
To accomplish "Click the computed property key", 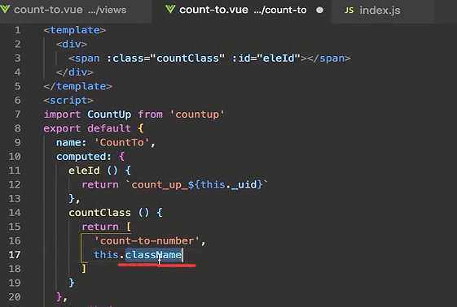I will pyautogui.click(x=81, y=157).
